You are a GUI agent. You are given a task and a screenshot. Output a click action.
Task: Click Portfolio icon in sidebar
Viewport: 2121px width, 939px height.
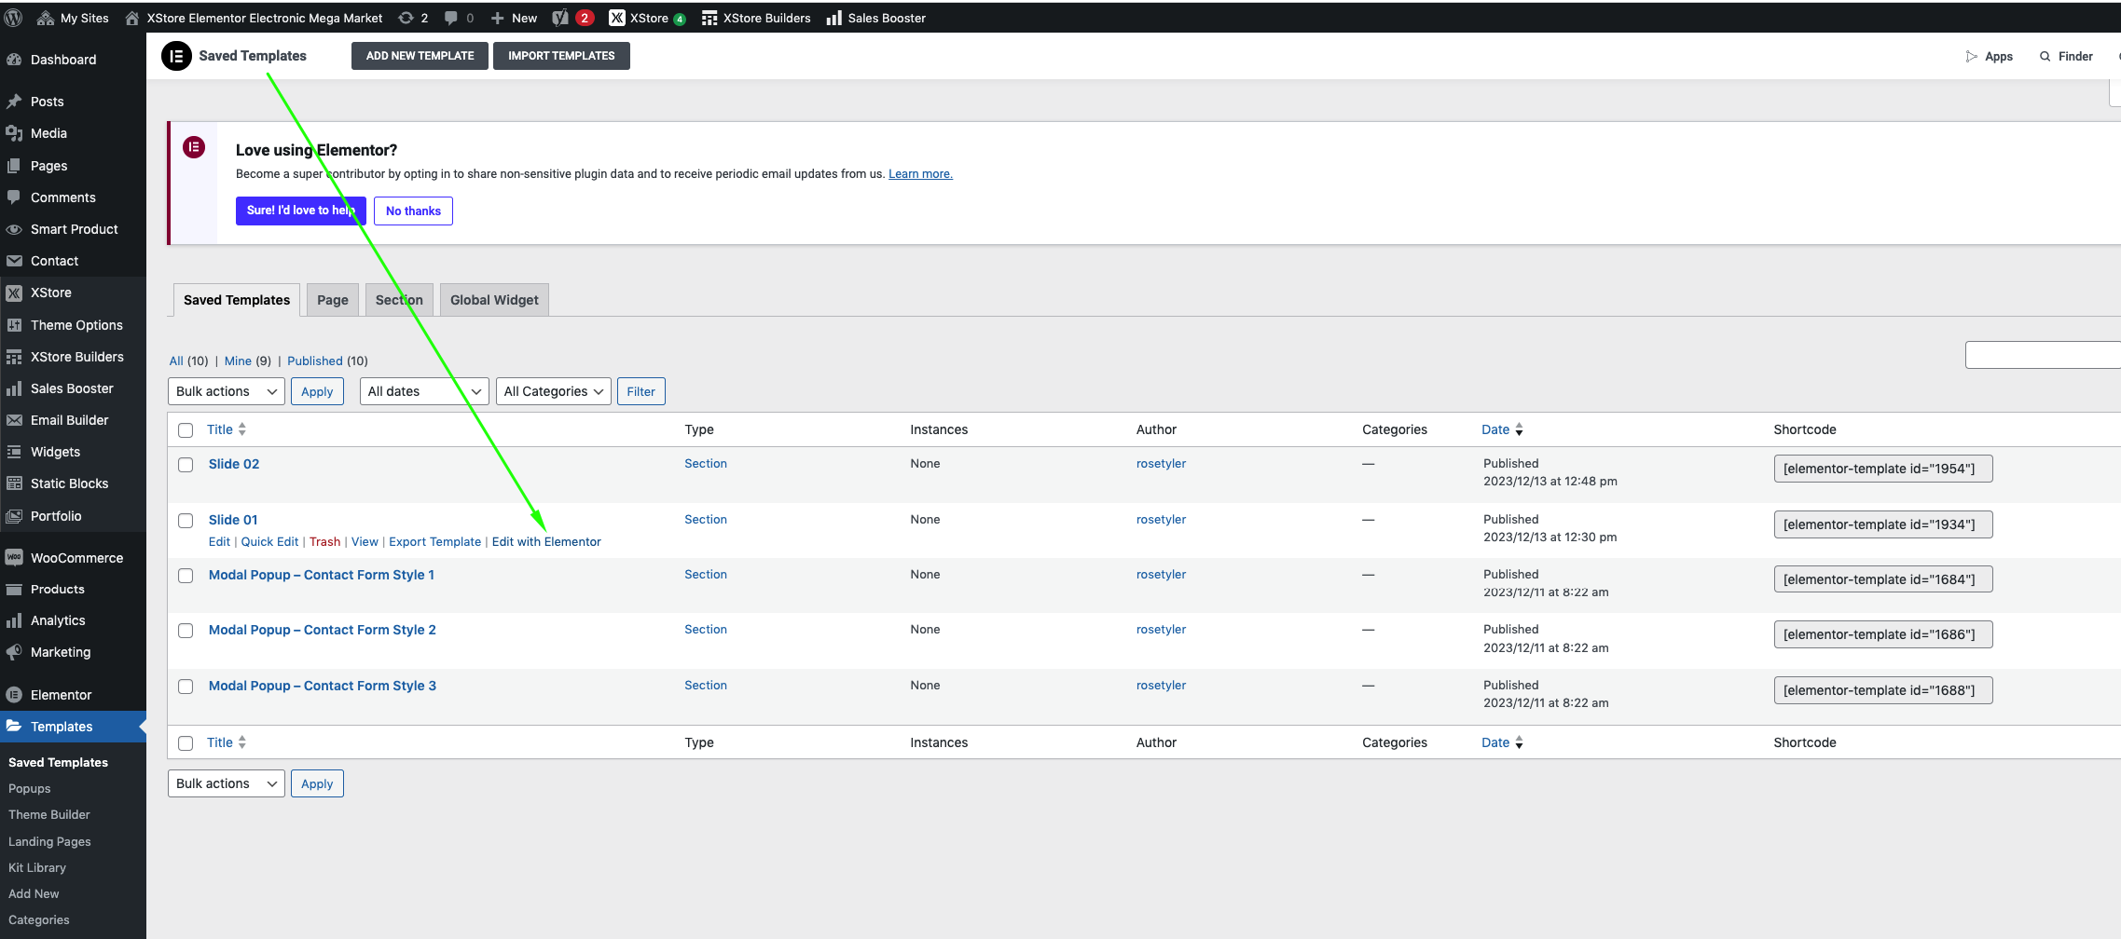click(x=14, y=516)
